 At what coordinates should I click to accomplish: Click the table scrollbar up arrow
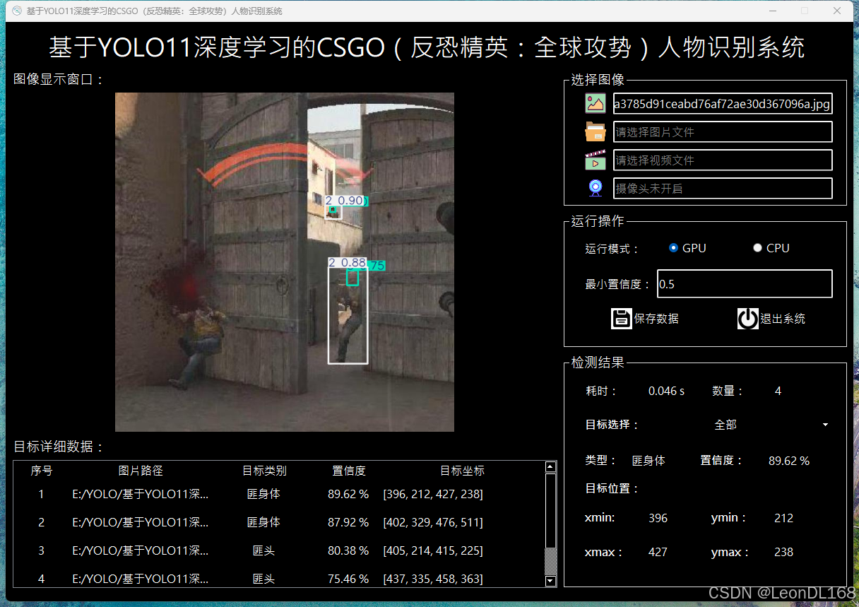click(x=551, y=467)
